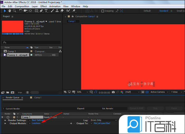Toggle transparency grid in viewer

(x=147, y=92)
